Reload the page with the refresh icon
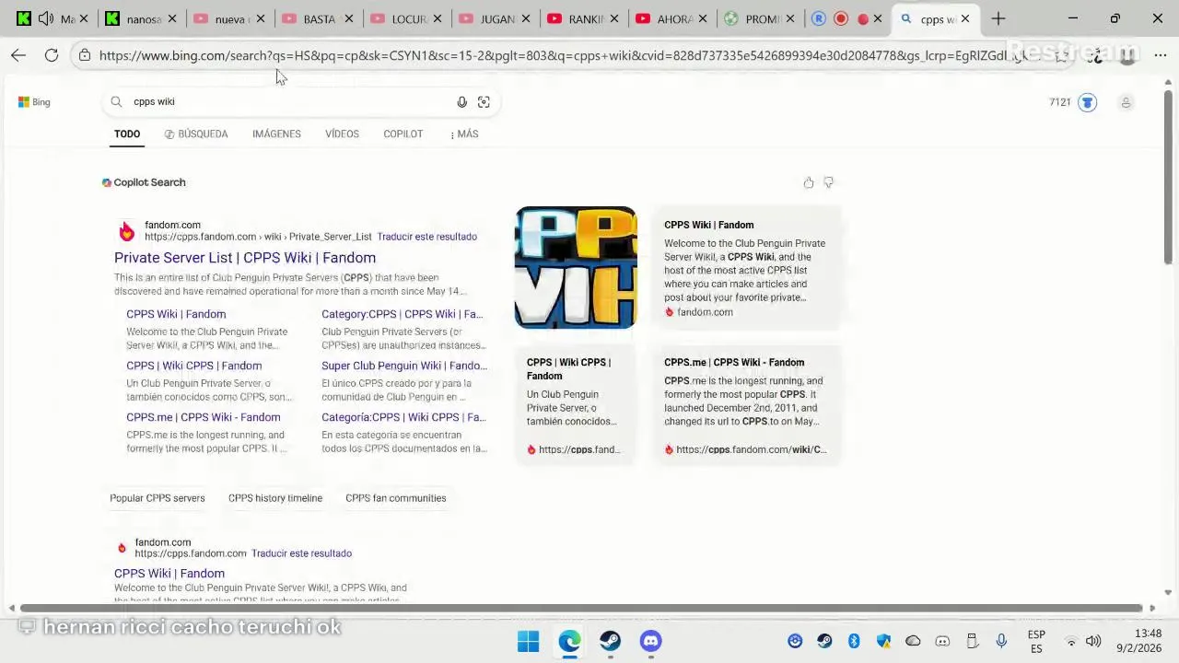Screen dimensions: 1179x663 point(52,55)
